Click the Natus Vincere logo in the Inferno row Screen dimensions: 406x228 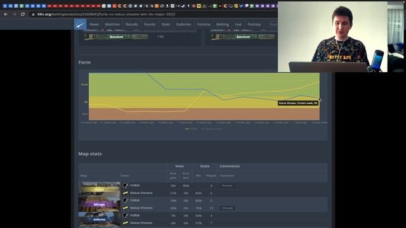[x=126, y=223]
